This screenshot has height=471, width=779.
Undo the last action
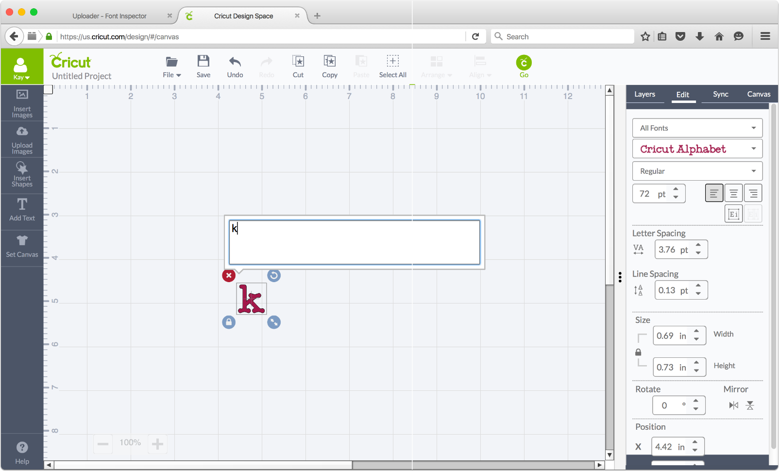coord(235,66)
